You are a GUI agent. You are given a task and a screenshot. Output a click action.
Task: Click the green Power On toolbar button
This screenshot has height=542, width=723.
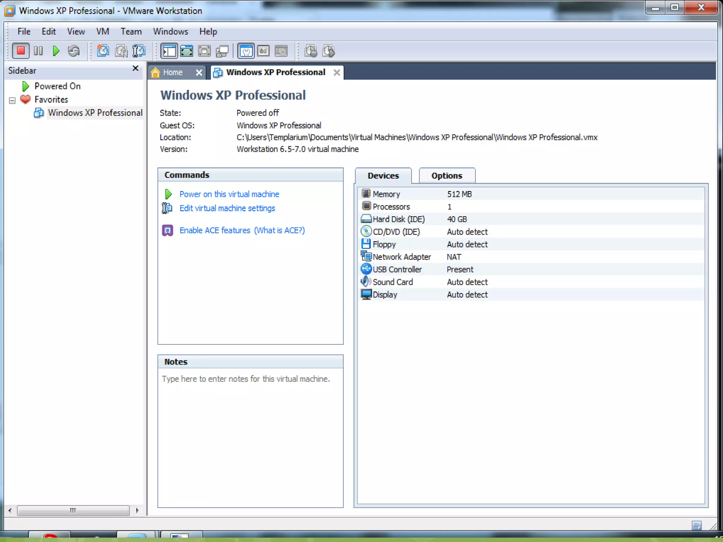[x=56, y=51]
